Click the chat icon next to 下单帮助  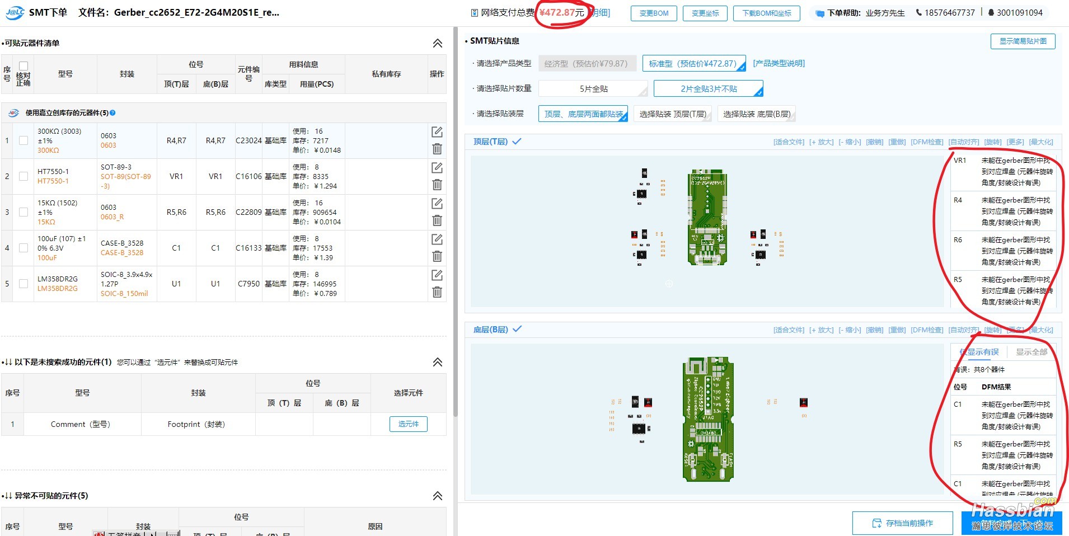(820, 13)
